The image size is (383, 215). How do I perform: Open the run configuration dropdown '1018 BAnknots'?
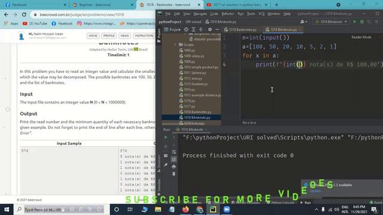331,21
